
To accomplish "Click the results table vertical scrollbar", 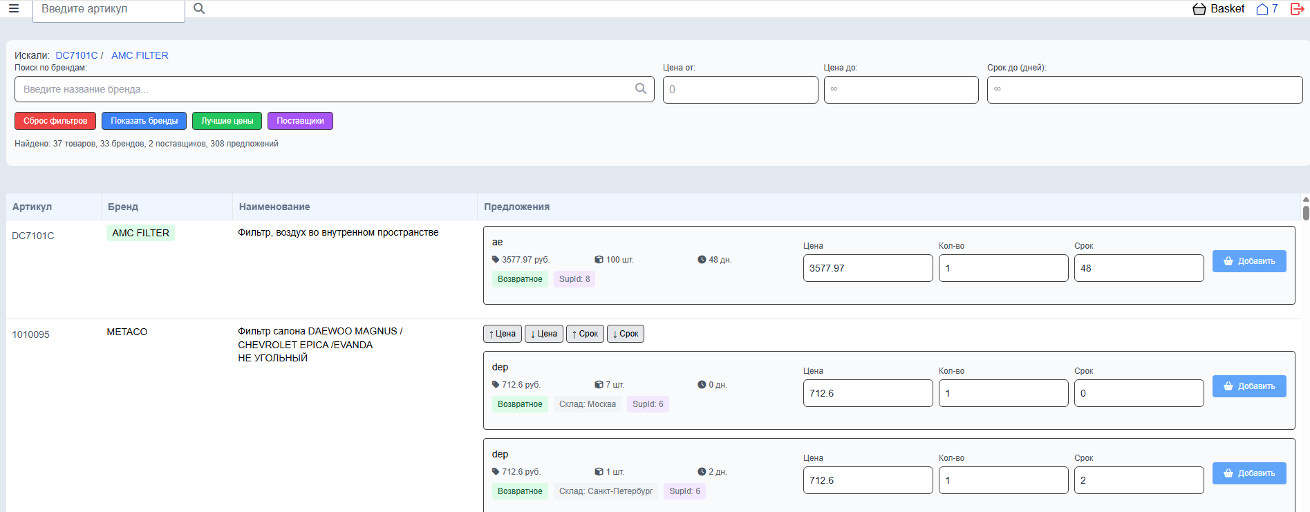I will click(x=1305, y=213).
